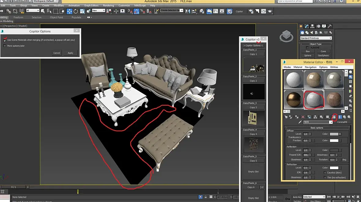Pick material from object with eyedropper
The height and width of the screenshot is (202, 361).
[x=300, y=122]
